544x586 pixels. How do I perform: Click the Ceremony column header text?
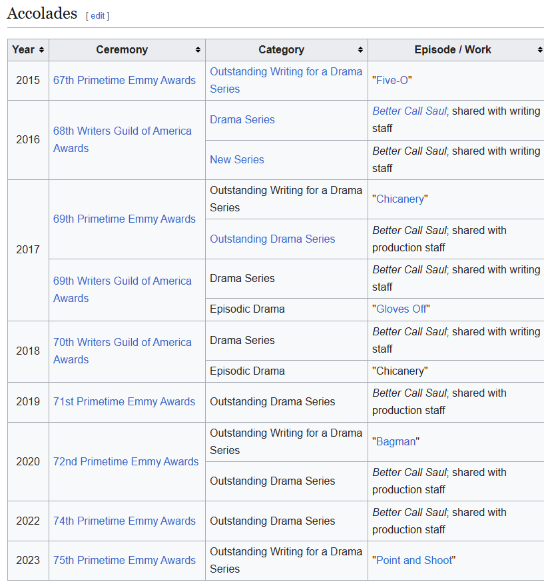tap(122, 50)
